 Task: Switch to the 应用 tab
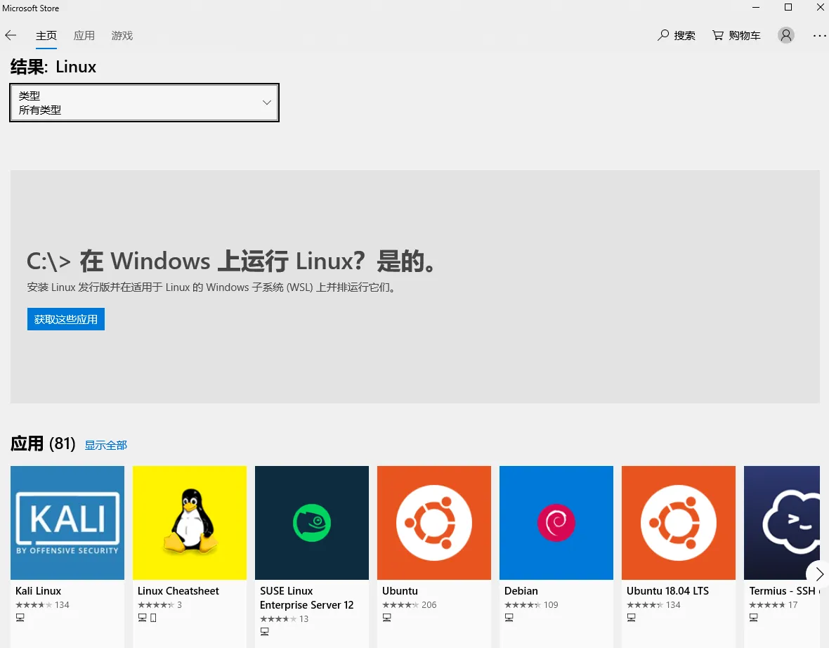[x=84, y=35]
